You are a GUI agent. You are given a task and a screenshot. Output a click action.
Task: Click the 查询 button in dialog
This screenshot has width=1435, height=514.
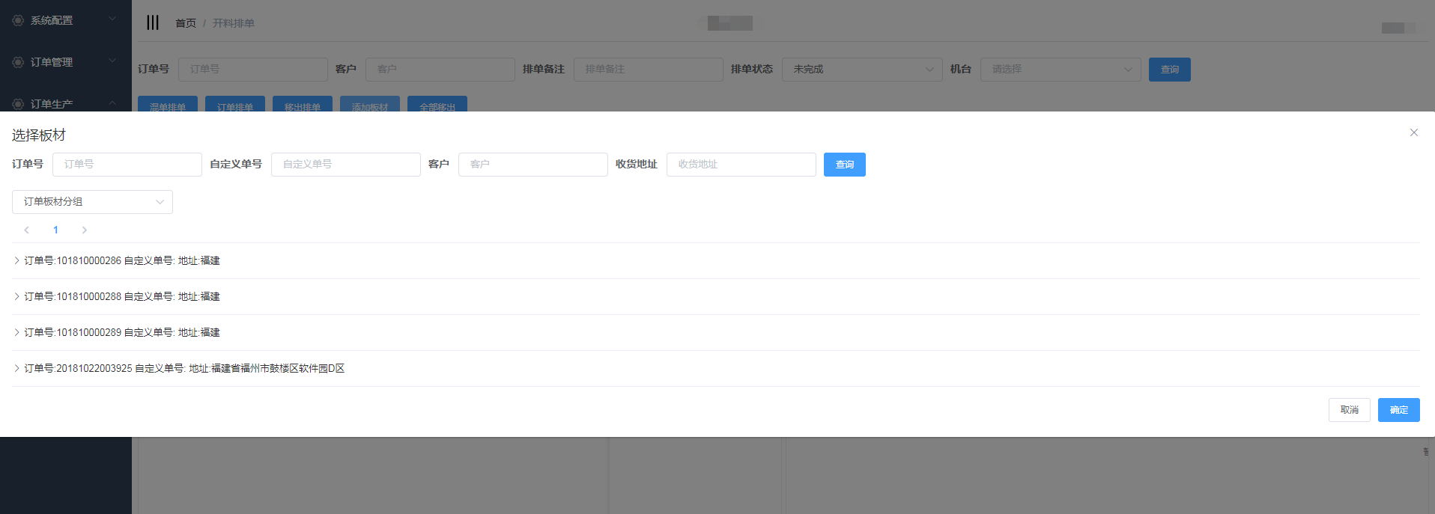pos(844,165)
